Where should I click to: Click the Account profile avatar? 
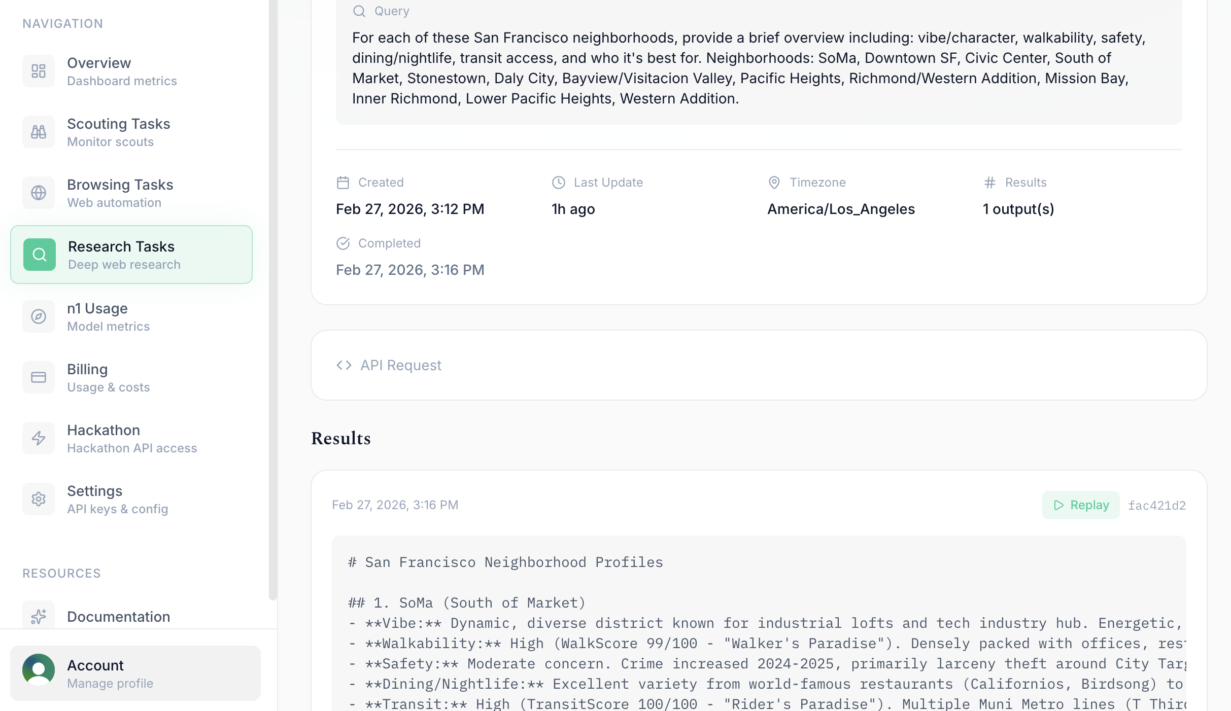pyautogui.click(x=39, y=669)
